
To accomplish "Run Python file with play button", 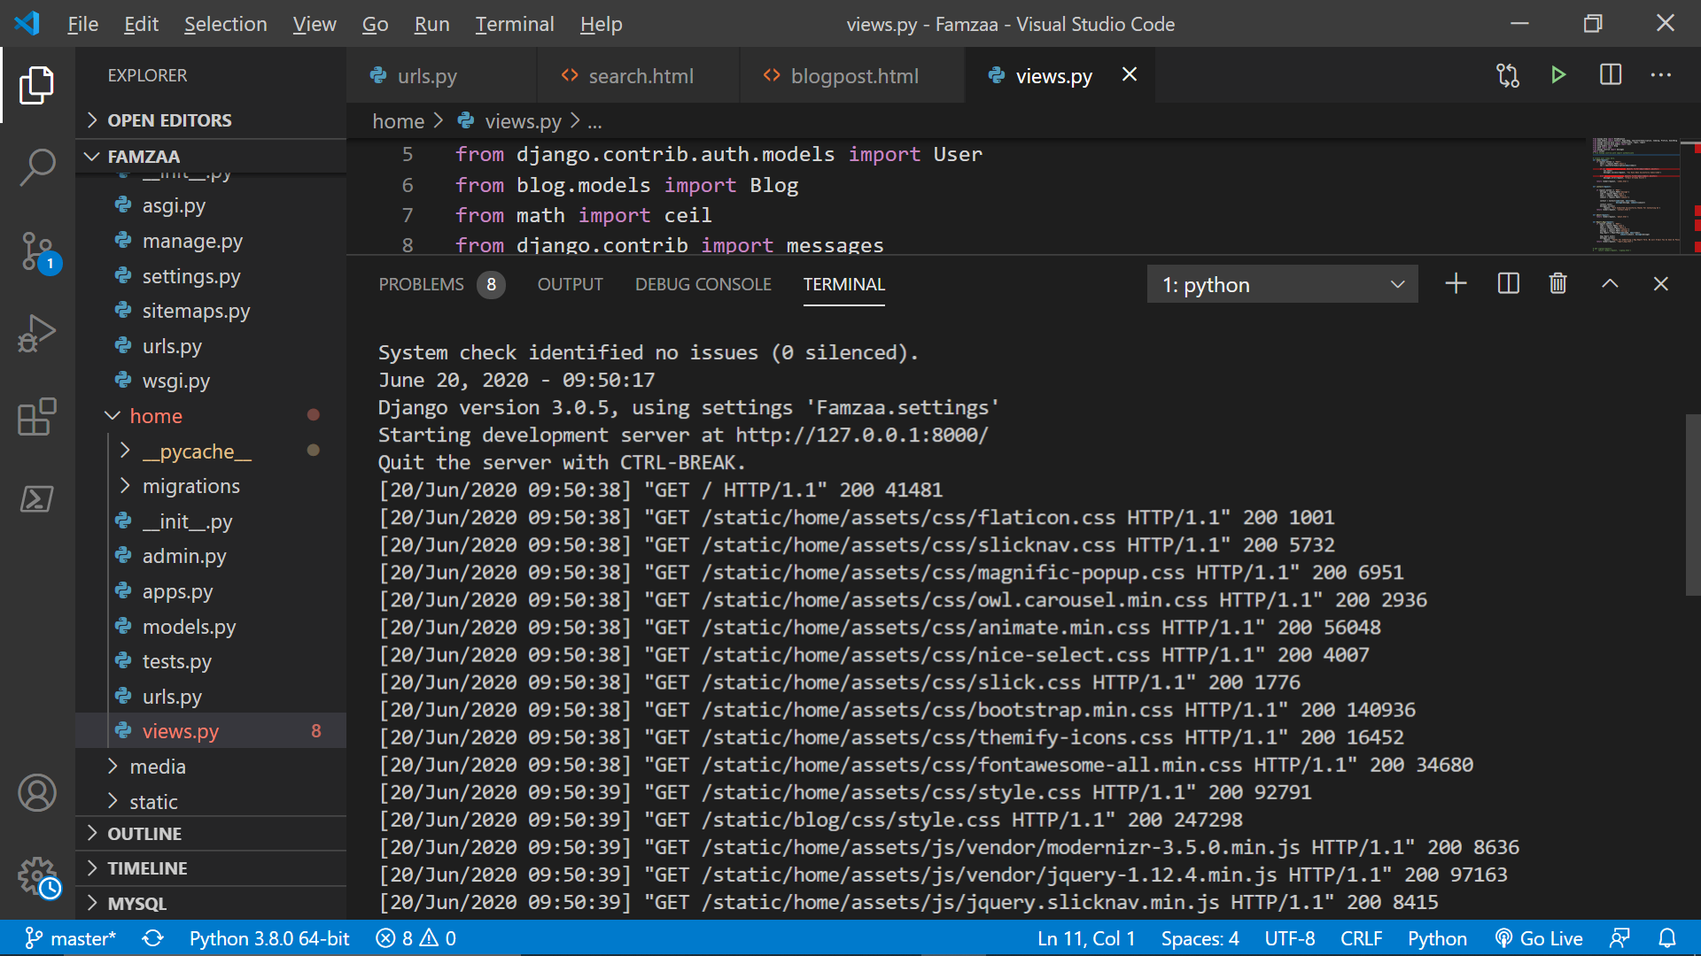I will 1558,75.
